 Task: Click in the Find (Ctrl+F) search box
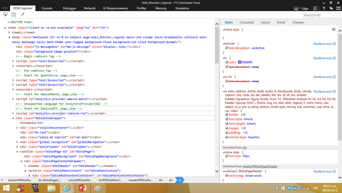[322, 15]
